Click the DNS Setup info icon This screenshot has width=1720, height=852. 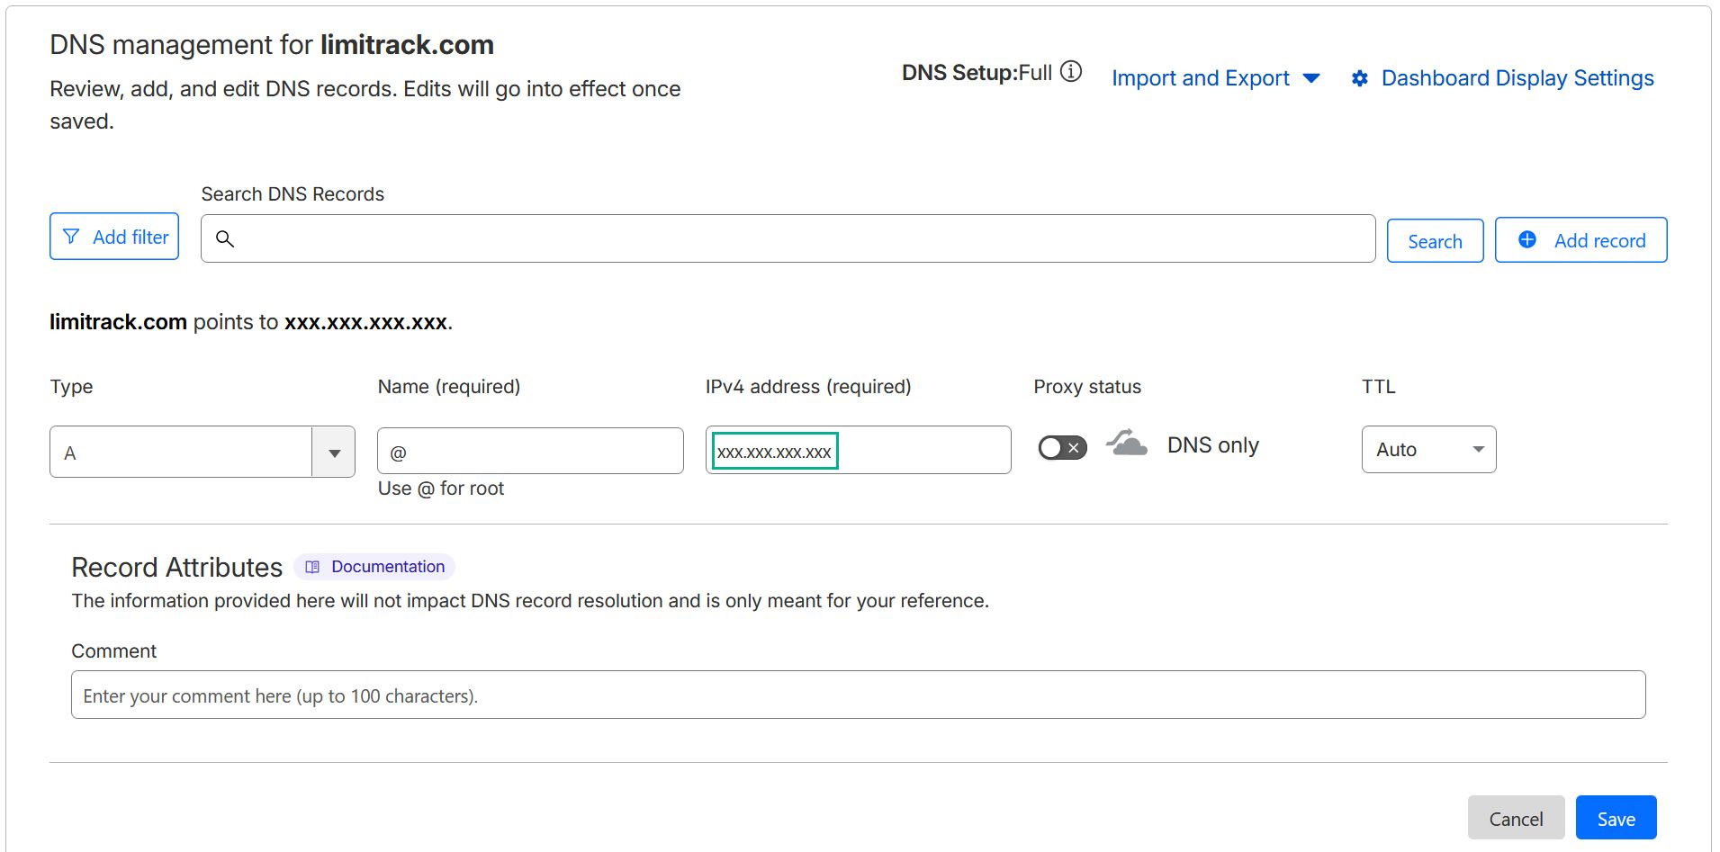click(x=1070, y=72)
